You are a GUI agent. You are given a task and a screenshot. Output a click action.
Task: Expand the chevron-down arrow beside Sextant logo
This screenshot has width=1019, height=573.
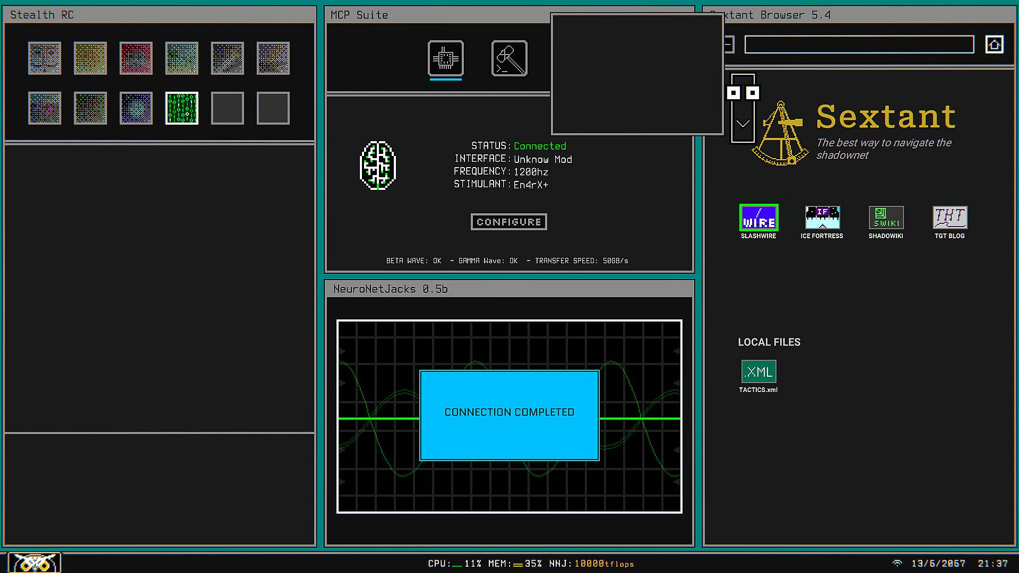tap(742, 124)
